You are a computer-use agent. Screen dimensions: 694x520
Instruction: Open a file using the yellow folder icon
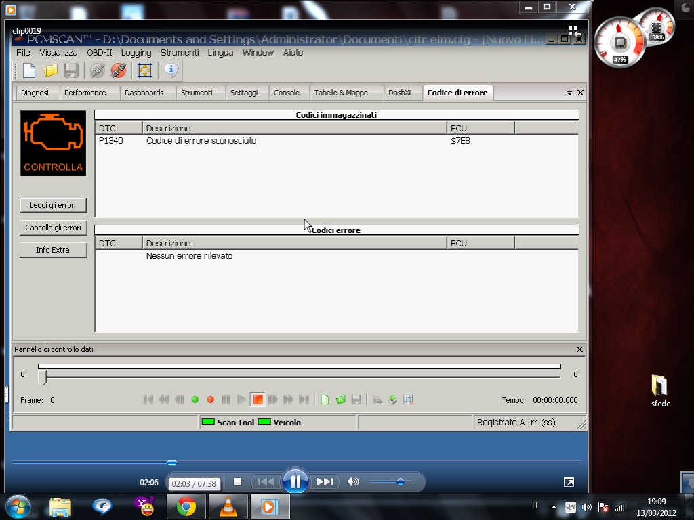(x=50, y=70)
